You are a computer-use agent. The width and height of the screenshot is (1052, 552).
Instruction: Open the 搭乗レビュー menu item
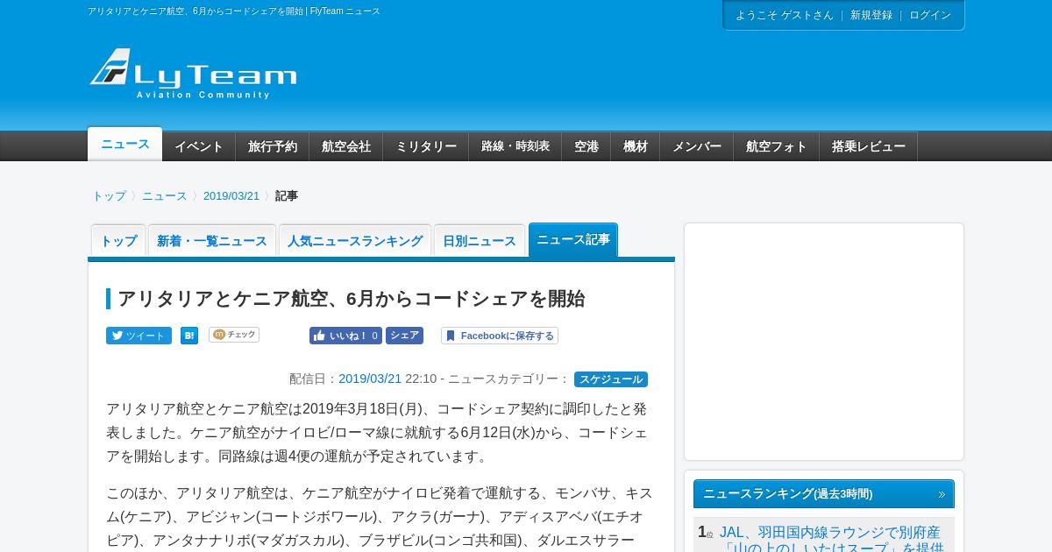click(869, 146)
